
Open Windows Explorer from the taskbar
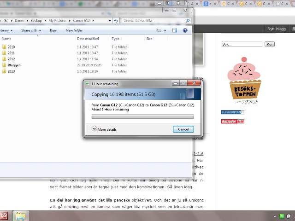(20, 215)
